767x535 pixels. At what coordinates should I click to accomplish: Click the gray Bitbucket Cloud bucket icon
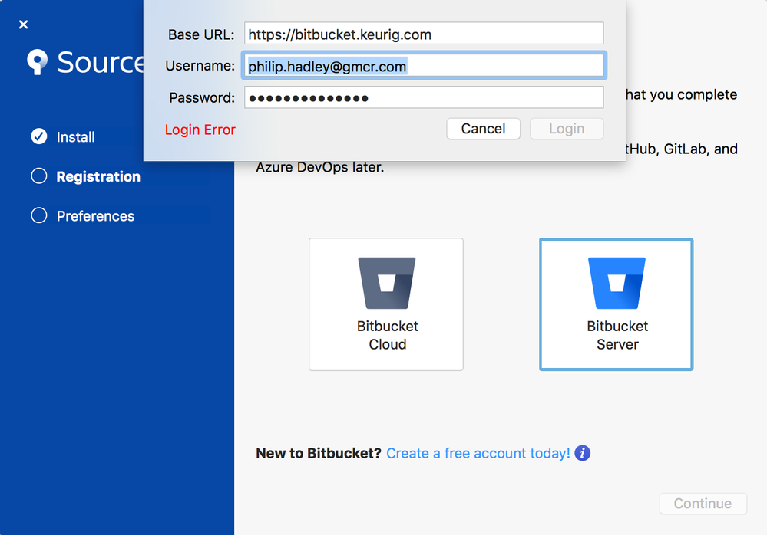tap(387, 283)
